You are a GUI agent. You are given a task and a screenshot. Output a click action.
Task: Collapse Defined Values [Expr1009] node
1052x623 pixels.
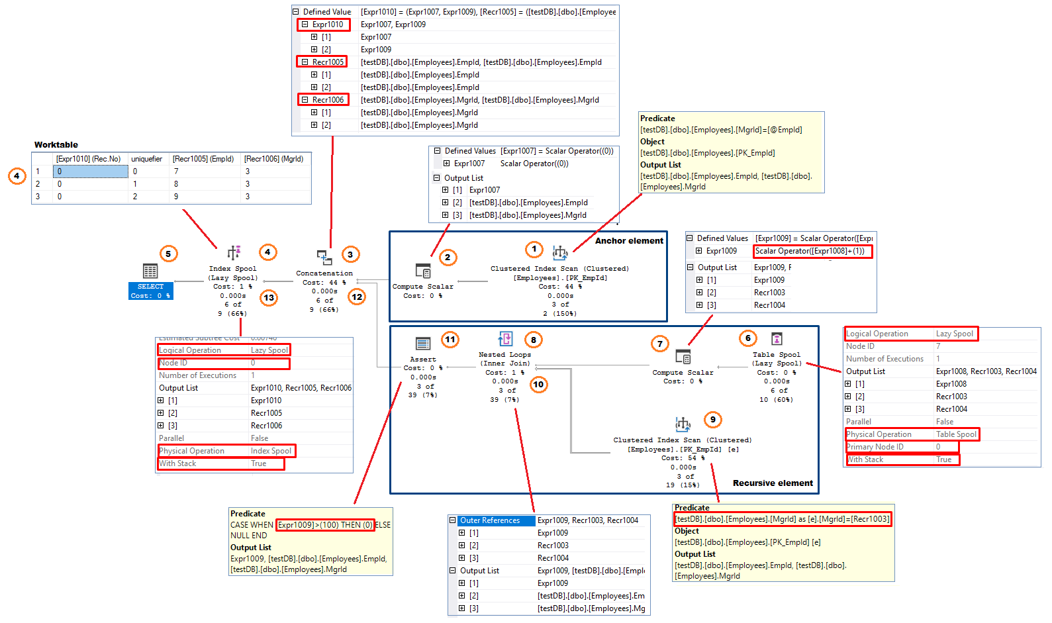coord(689,238)
